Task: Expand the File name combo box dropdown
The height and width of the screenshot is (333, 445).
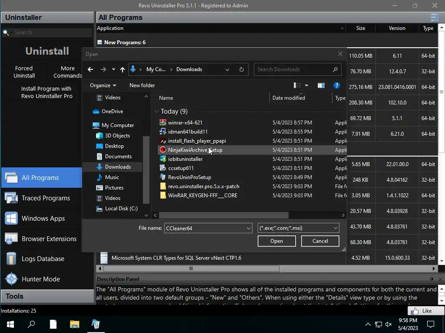Action: point(248,228)
